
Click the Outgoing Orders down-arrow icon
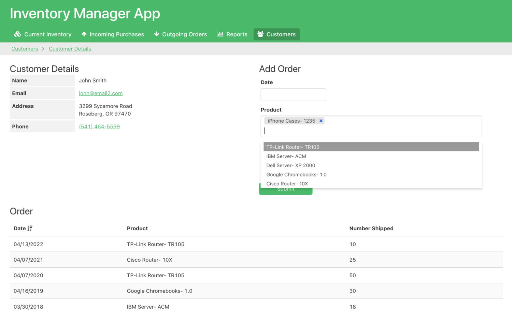tap(157, 34)
